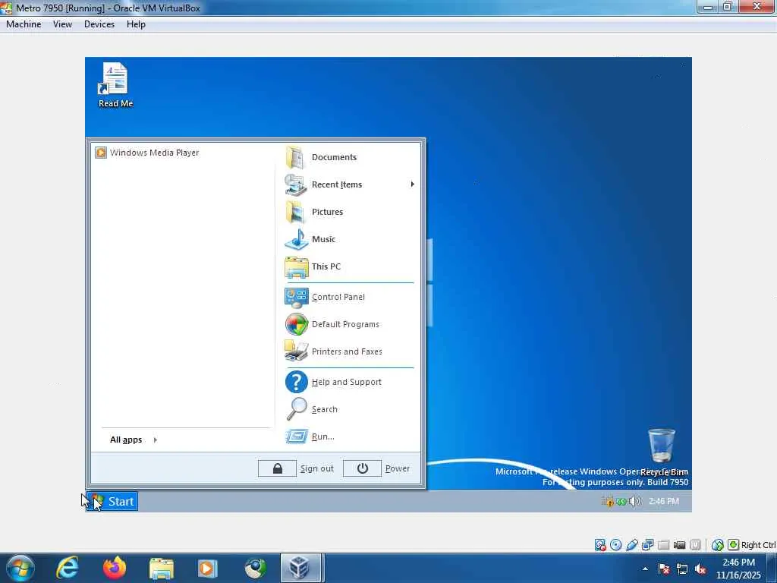Click the VirtualBox display indicator icon
Viewport: 777px width, 583px height.
coord(679,545)
